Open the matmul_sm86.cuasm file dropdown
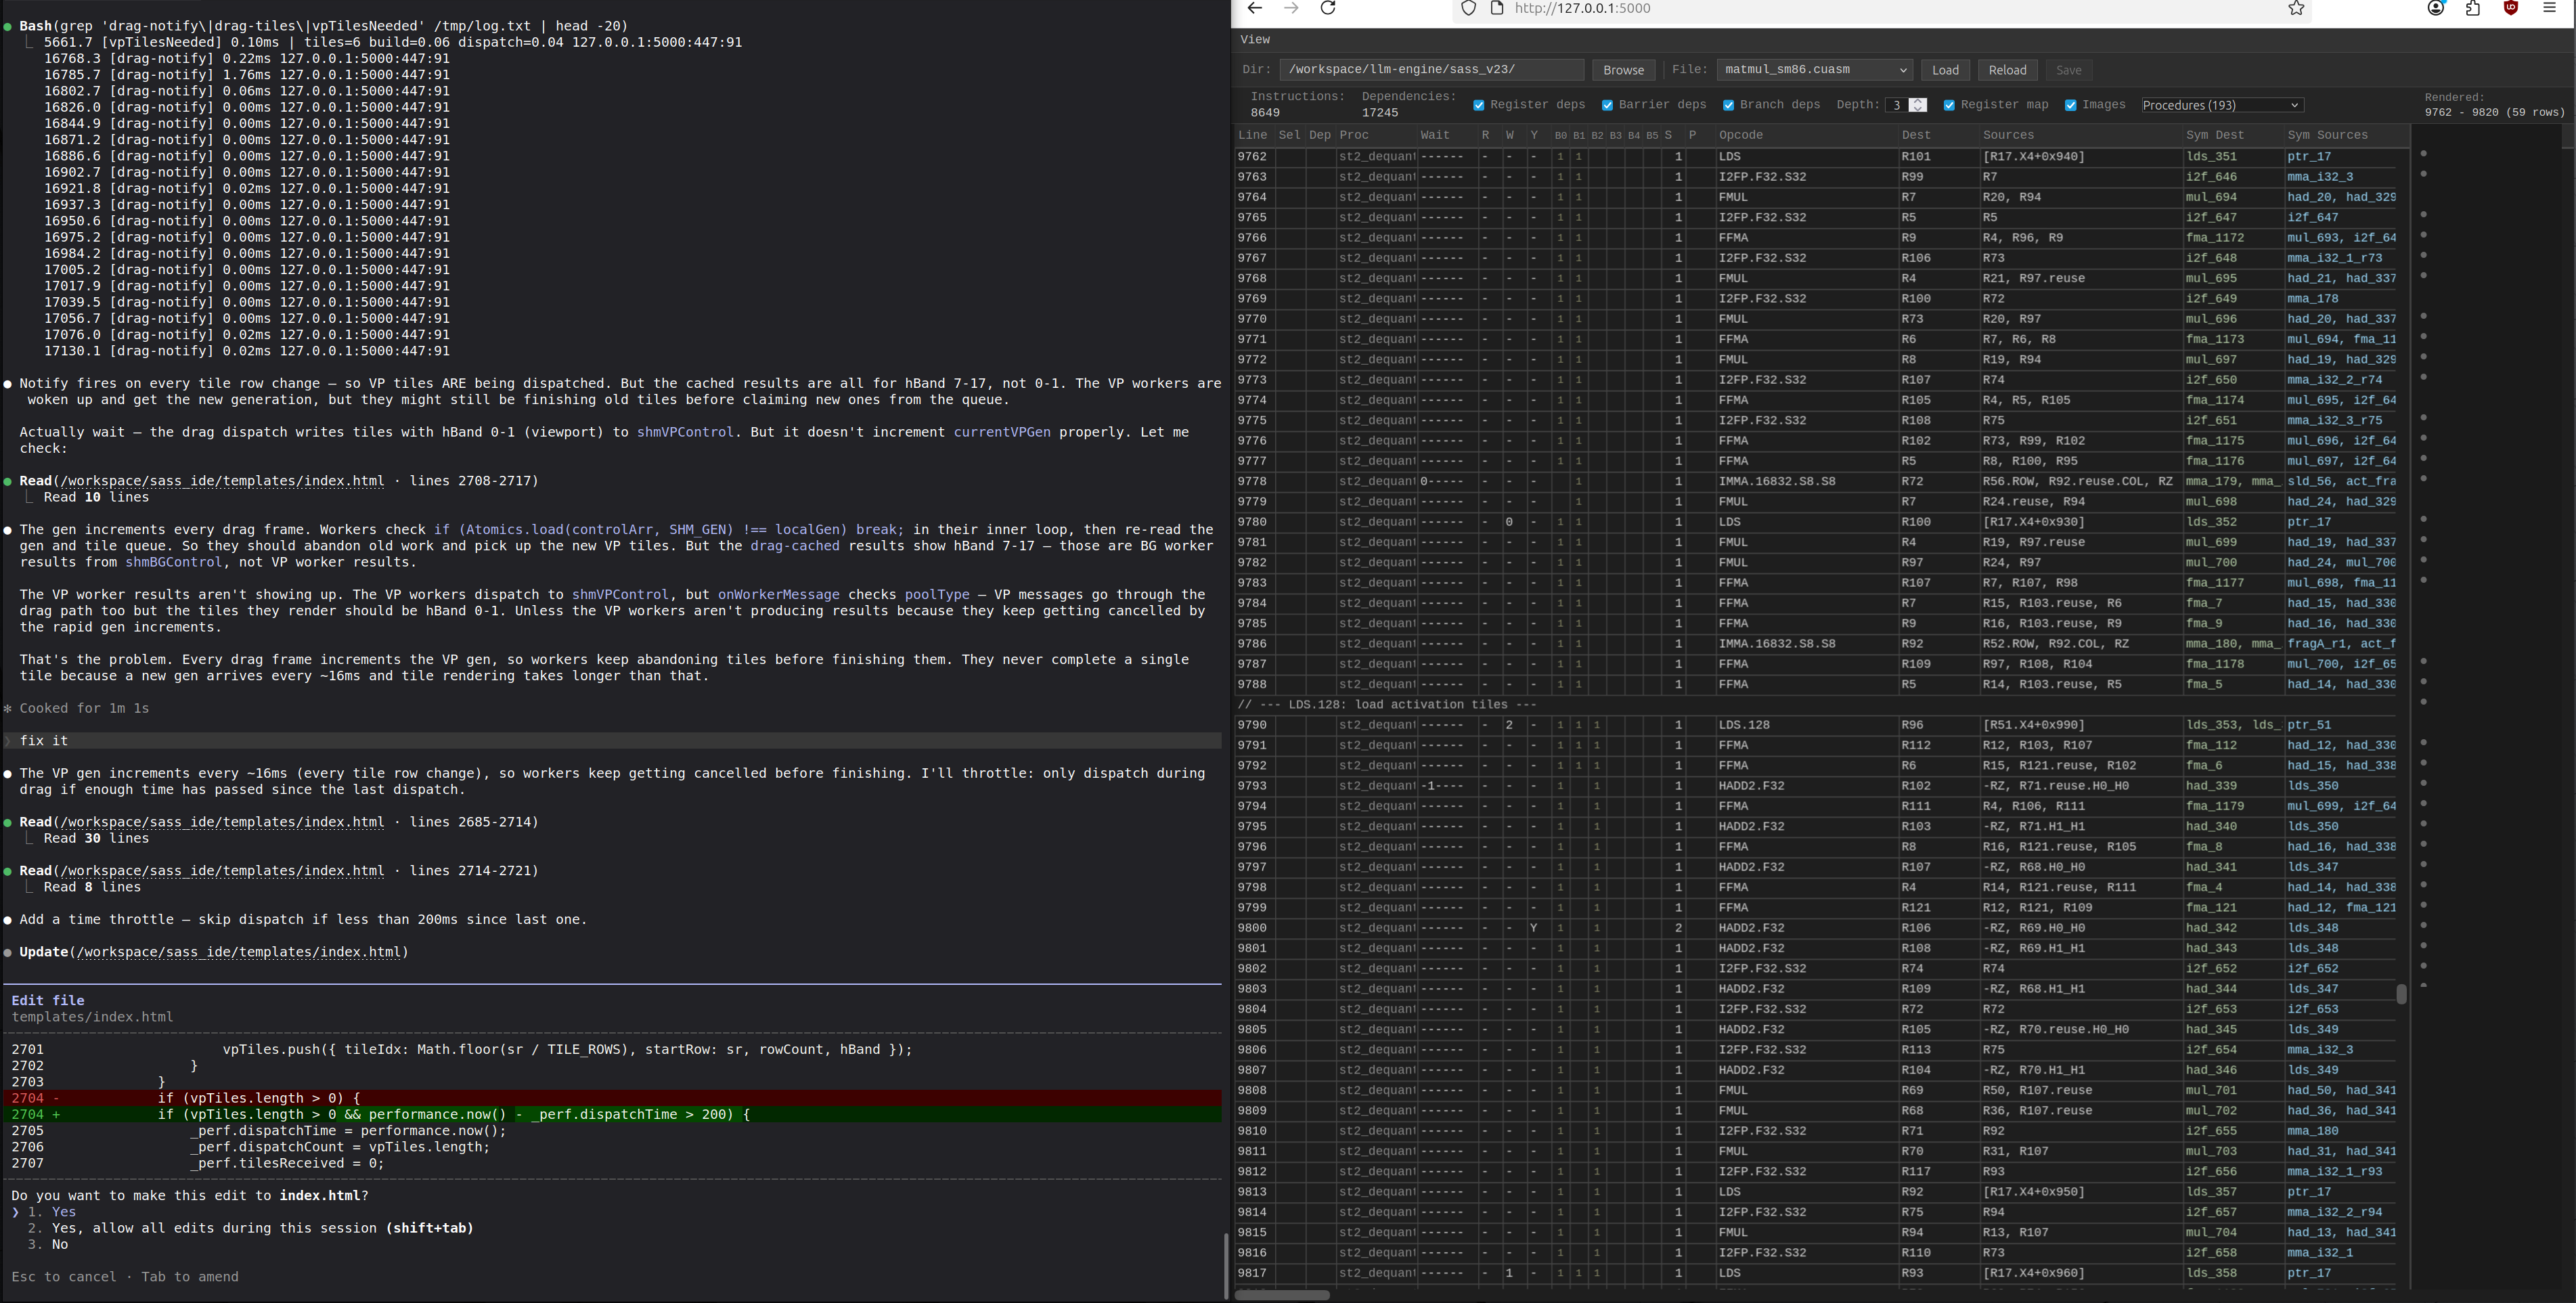 pos(1814,70)
